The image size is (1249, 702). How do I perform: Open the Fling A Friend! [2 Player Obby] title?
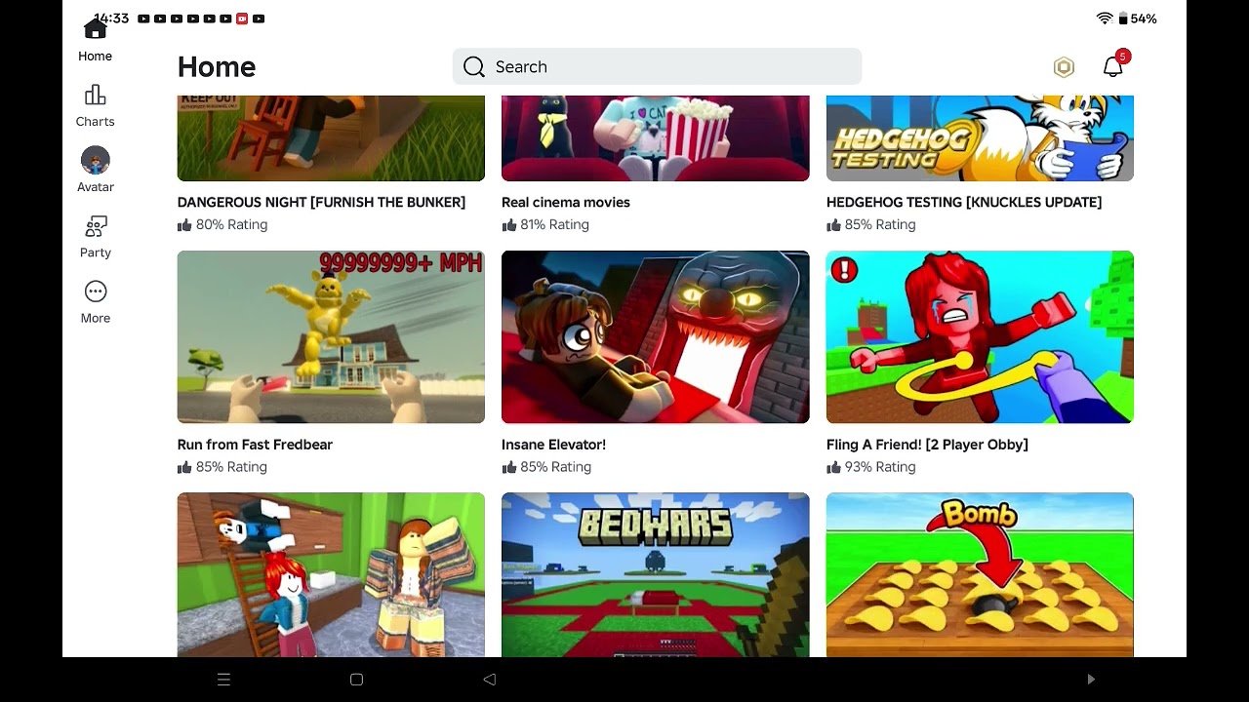tap(927, 445)
